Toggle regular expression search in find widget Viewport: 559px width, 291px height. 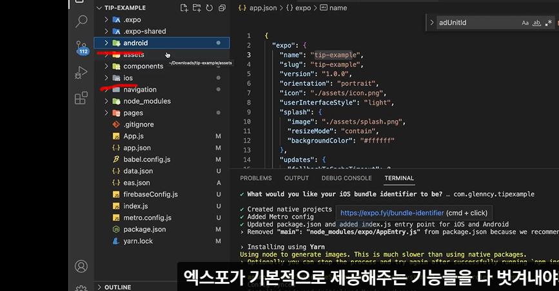click(549, 23)
